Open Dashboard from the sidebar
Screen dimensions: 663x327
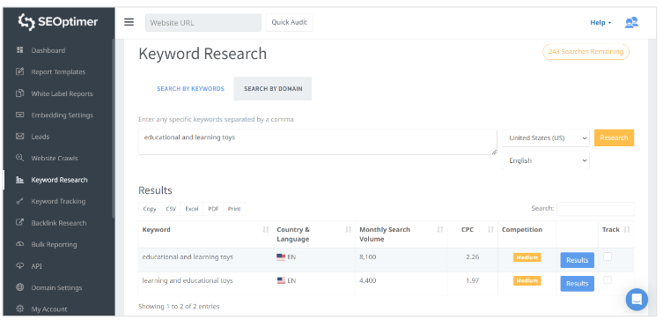[x=48, y=50]
